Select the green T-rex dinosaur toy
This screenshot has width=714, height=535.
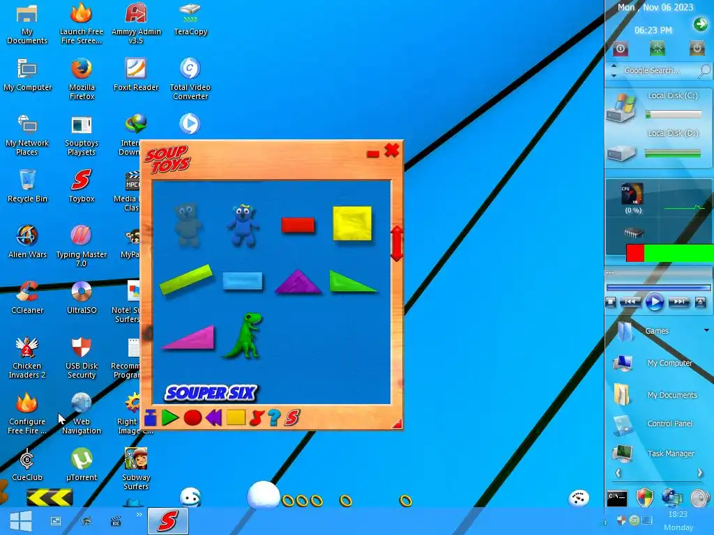[243, 335]
